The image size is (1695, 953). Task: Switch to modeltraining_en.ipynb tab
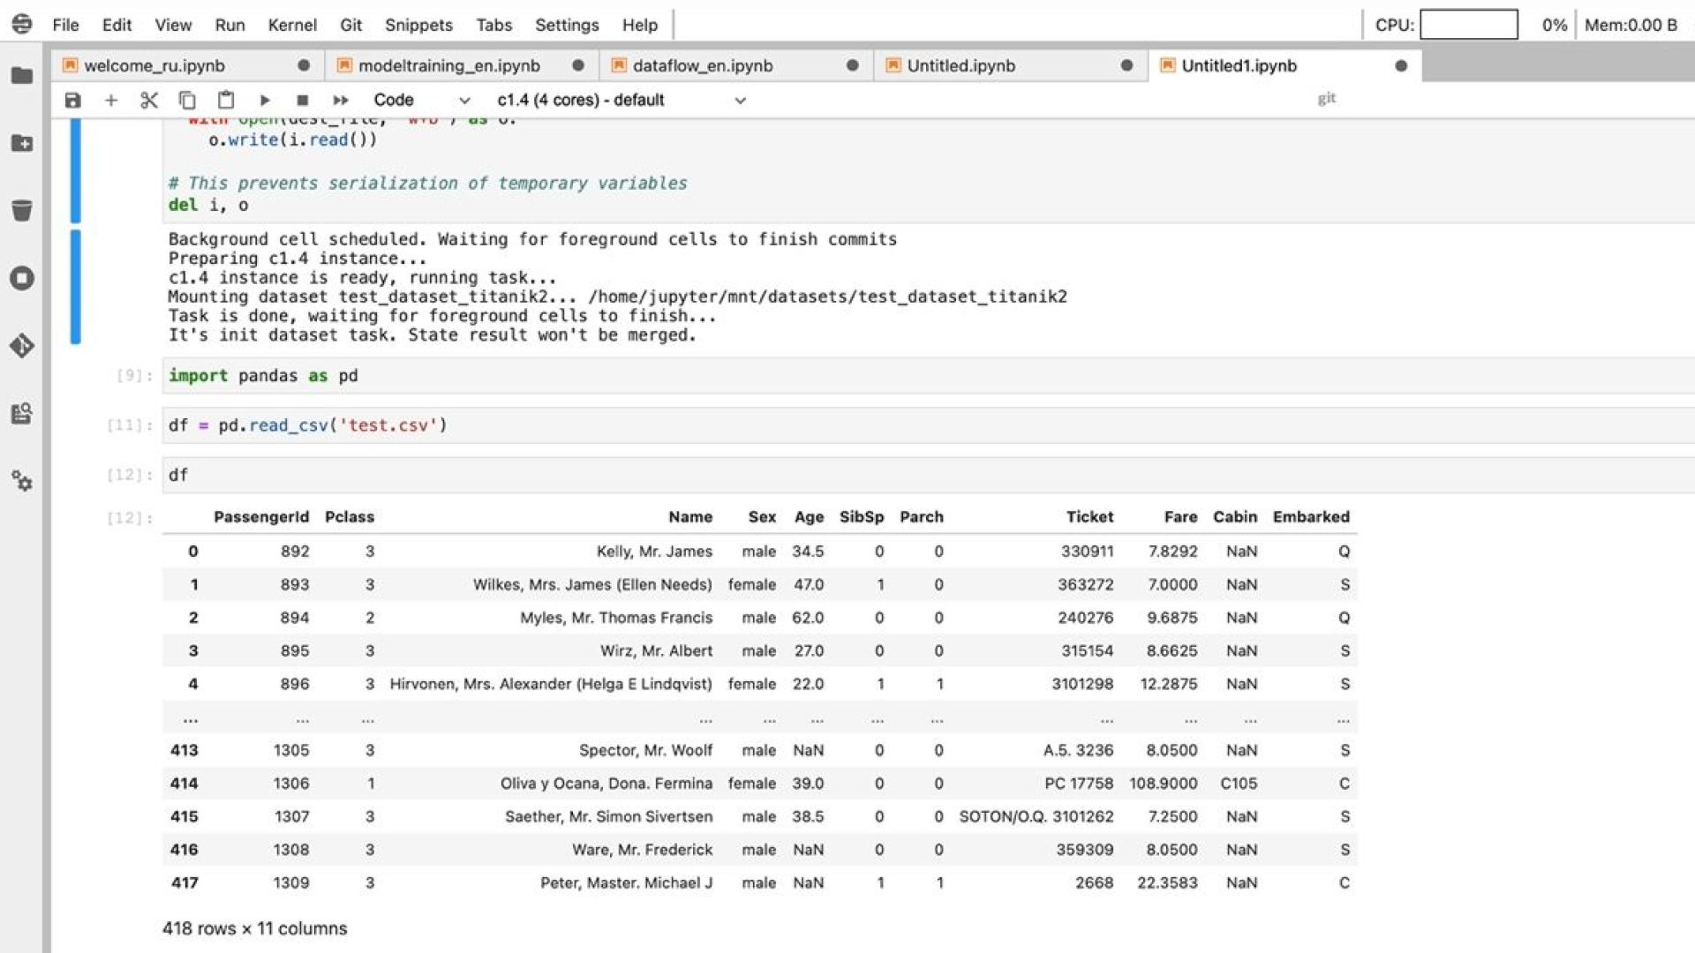point(462,65)
